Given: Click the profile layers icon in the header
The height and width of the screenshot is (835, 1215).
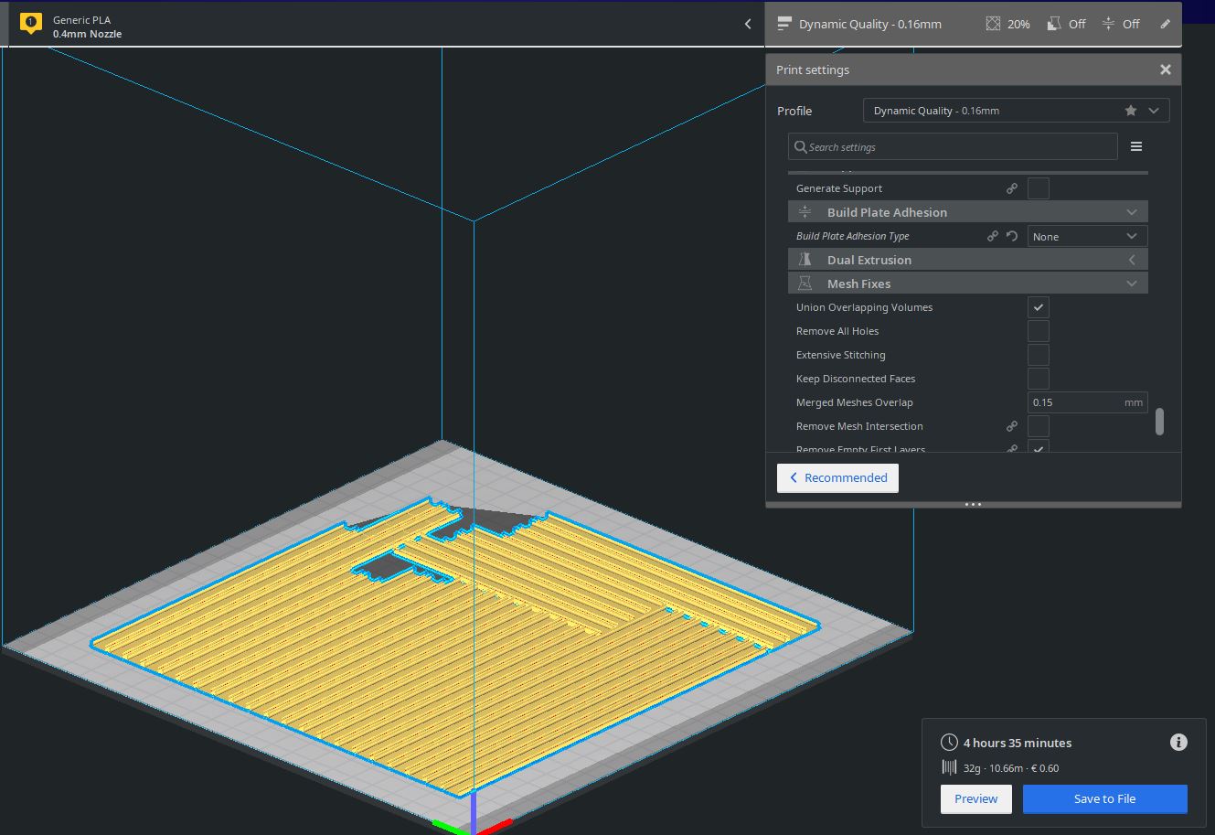Looking at the screenshot, I should pos(783,24).
